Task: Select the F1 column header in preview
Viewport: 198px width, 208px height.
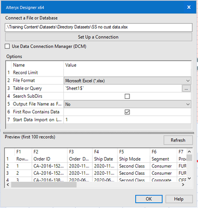Action: 23,152
